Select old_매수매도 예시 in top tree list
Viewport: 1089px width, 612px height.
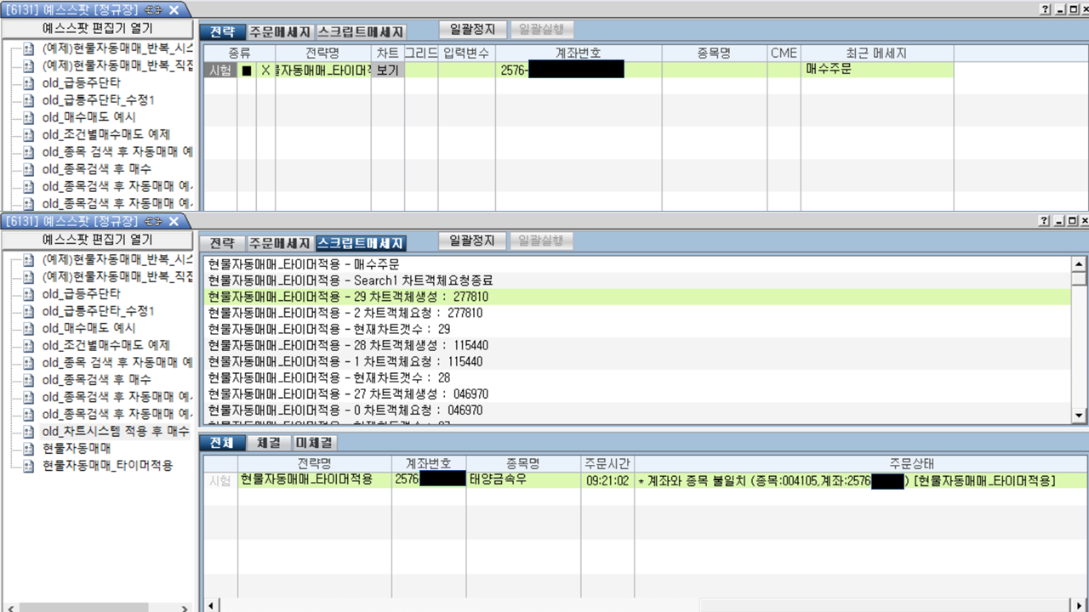[x=88, y=117]
